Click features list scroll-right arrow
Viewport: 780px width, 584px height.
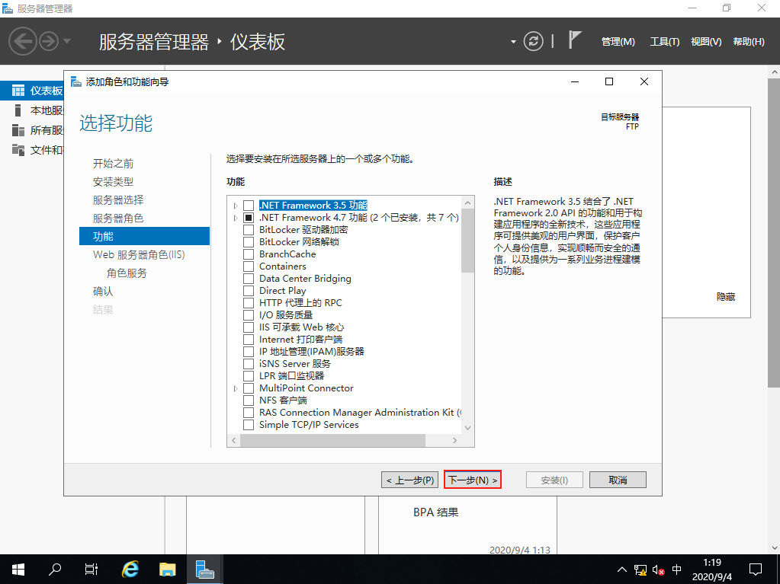coord(454,441)
